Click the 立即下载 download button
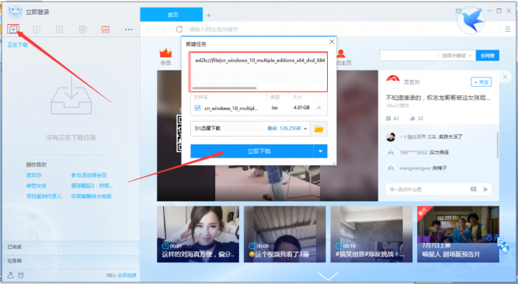The height and width of the screenshot is (284, 518). pyautogui.click(x=252, y=151)
